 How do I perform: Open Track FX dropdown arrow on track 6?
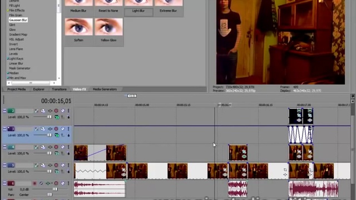[52, 183]
